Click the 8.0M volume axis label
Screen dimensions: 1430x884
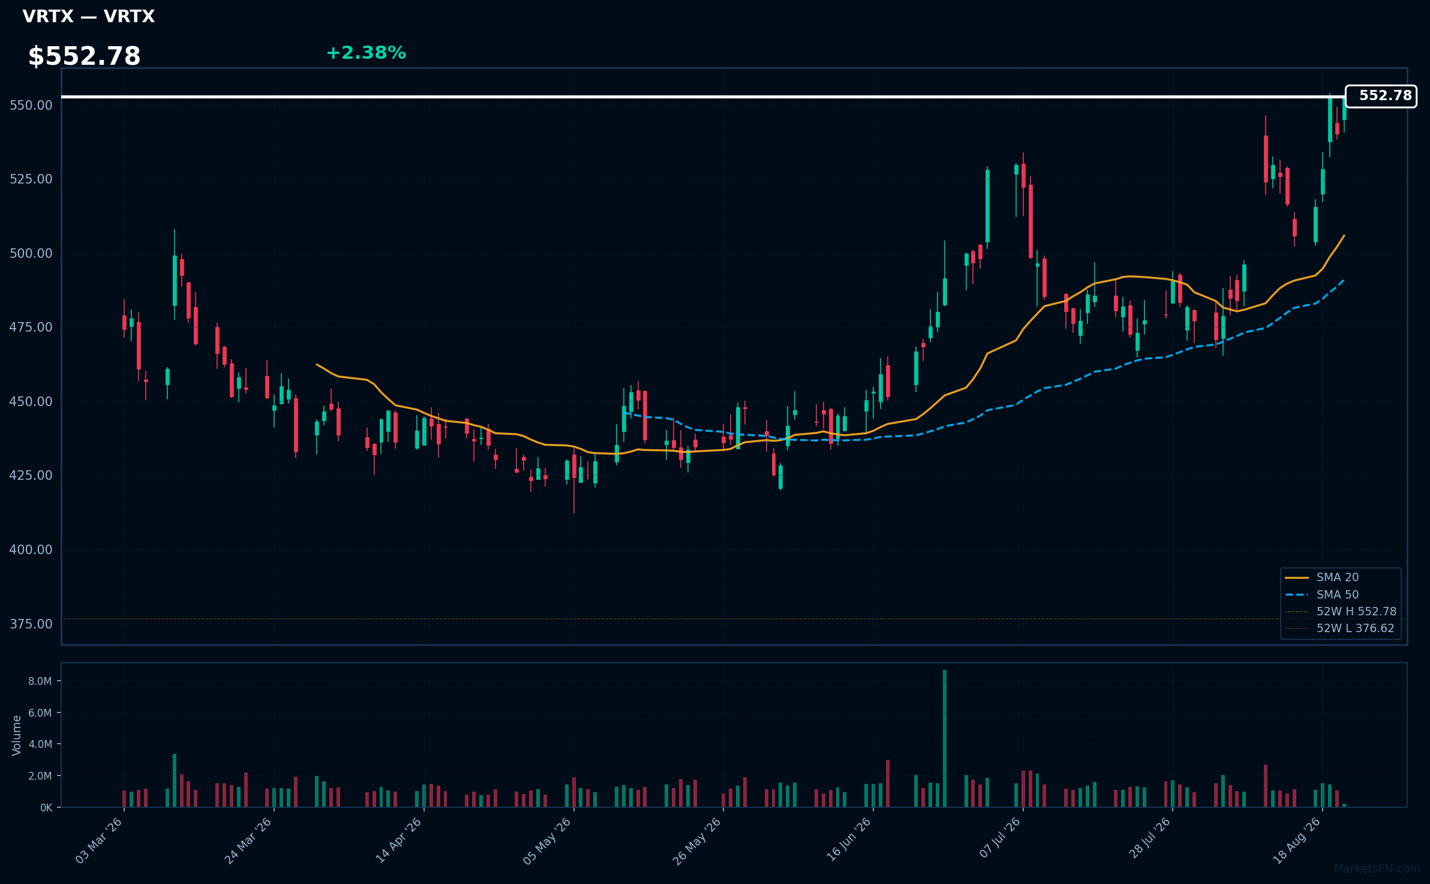(40, 681)
